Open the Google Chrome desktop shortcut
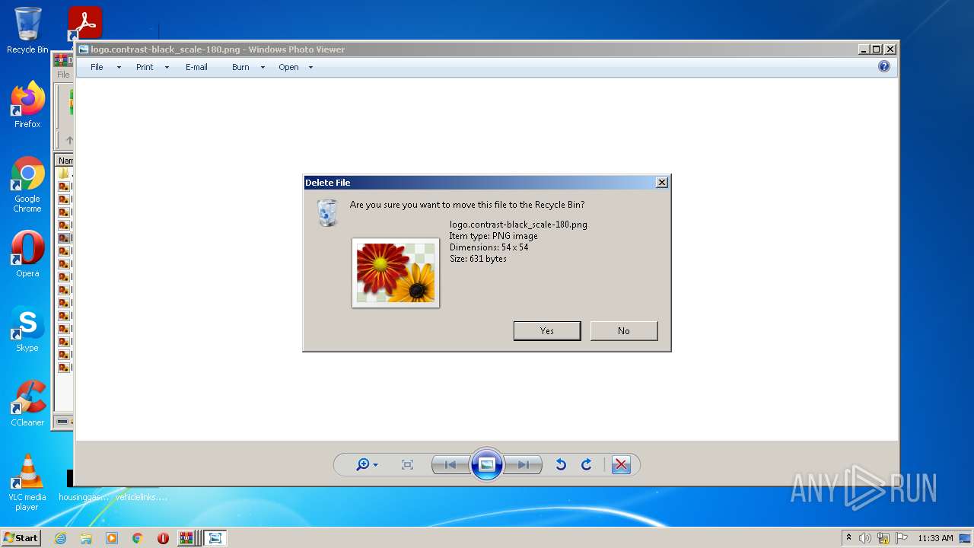 tap(27, 184)
